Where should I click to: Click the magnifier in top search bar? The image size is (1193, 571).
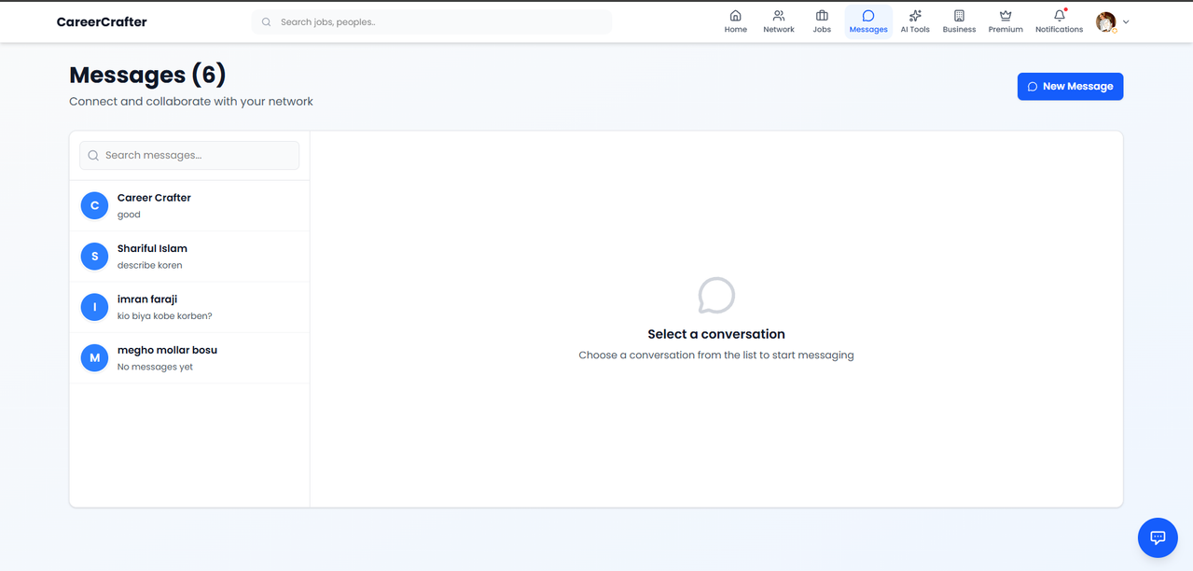(267, 21)
